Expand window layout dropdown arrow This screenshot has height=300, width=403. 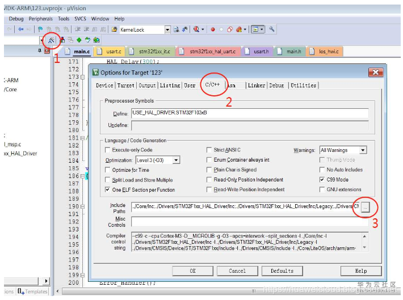pyautogui.click(x=262, y=29)
